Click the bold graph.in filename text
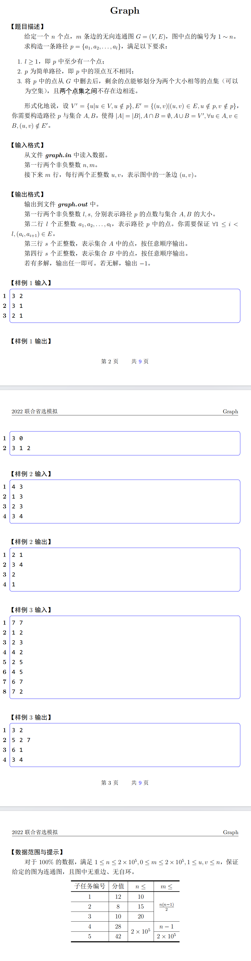Viewport: 251px width, 961px height. (x=58, y=155)
